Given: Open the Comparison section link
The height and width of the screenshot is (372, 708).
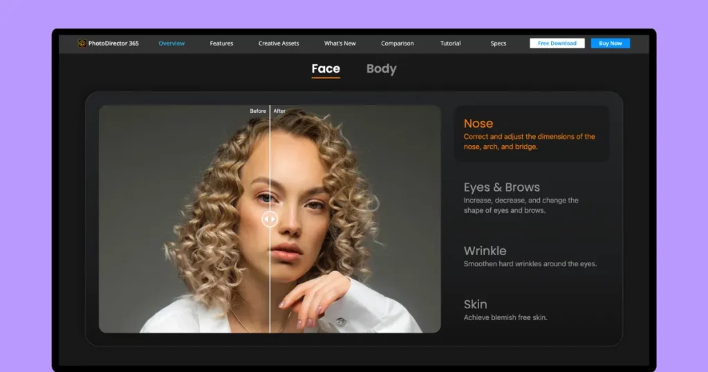Looking at the screenshot, I should (398, 44).
